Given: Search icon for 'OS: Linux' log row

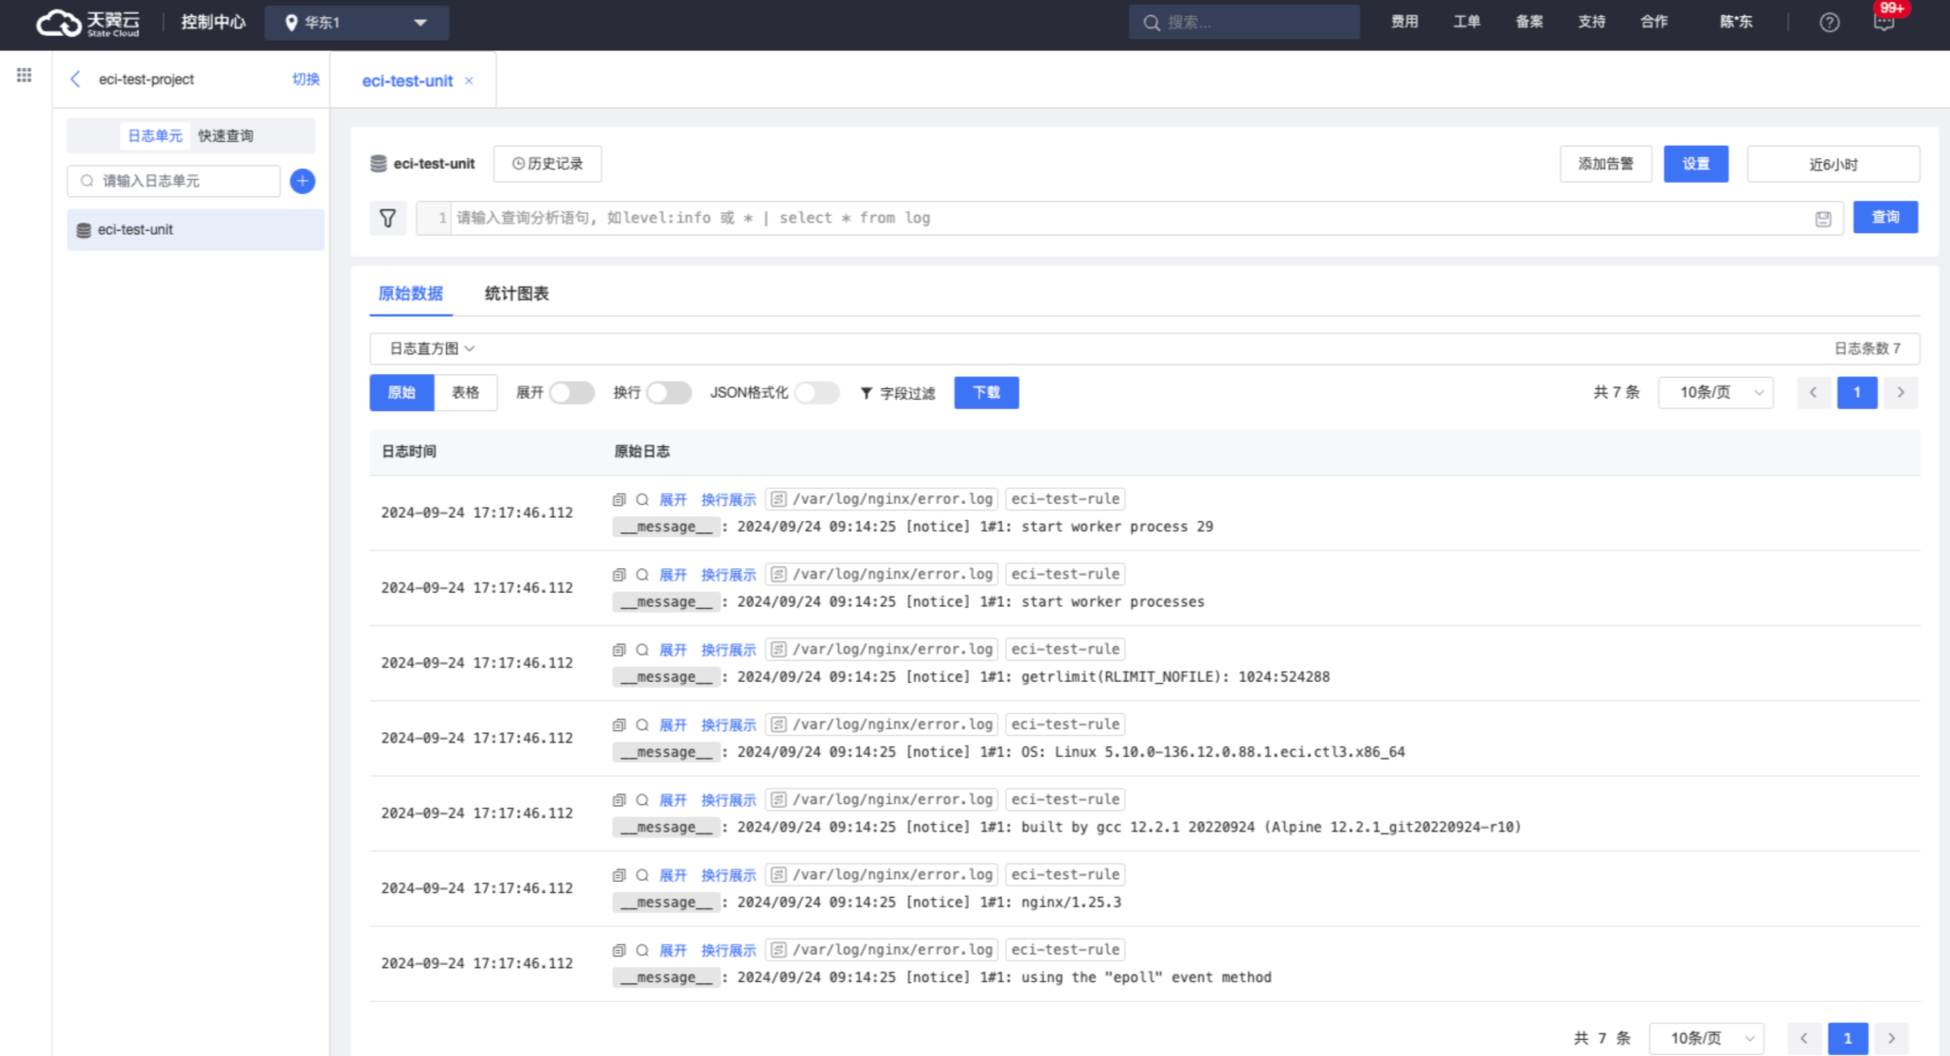Looking at the screenshot, I should [x=642, y=725].
